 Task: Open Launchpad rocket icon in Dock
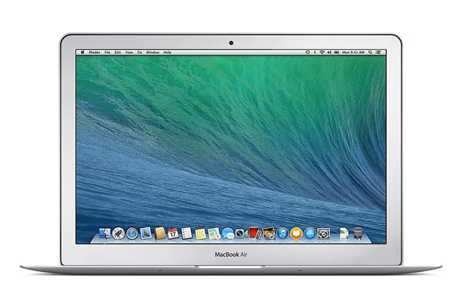point(119,234)
